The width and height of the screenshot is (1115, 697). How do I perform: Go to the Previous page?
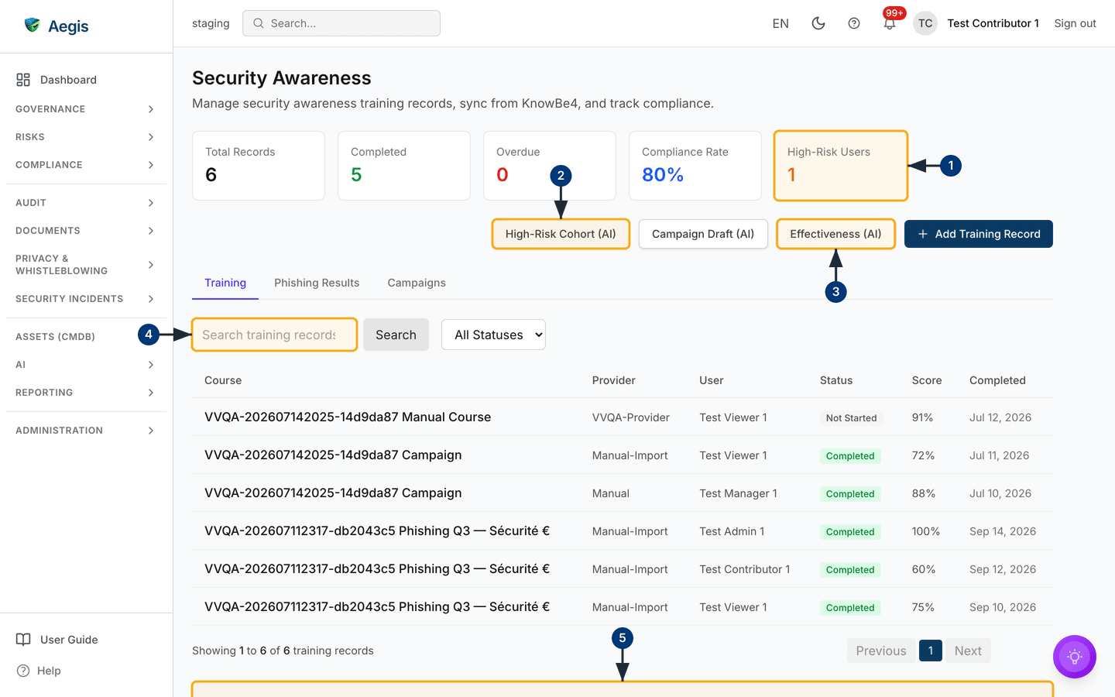881,651
